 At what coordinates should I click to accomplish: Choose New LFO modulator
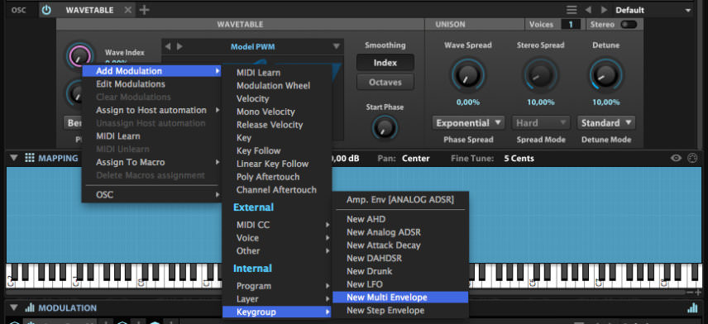pos(400,284)
